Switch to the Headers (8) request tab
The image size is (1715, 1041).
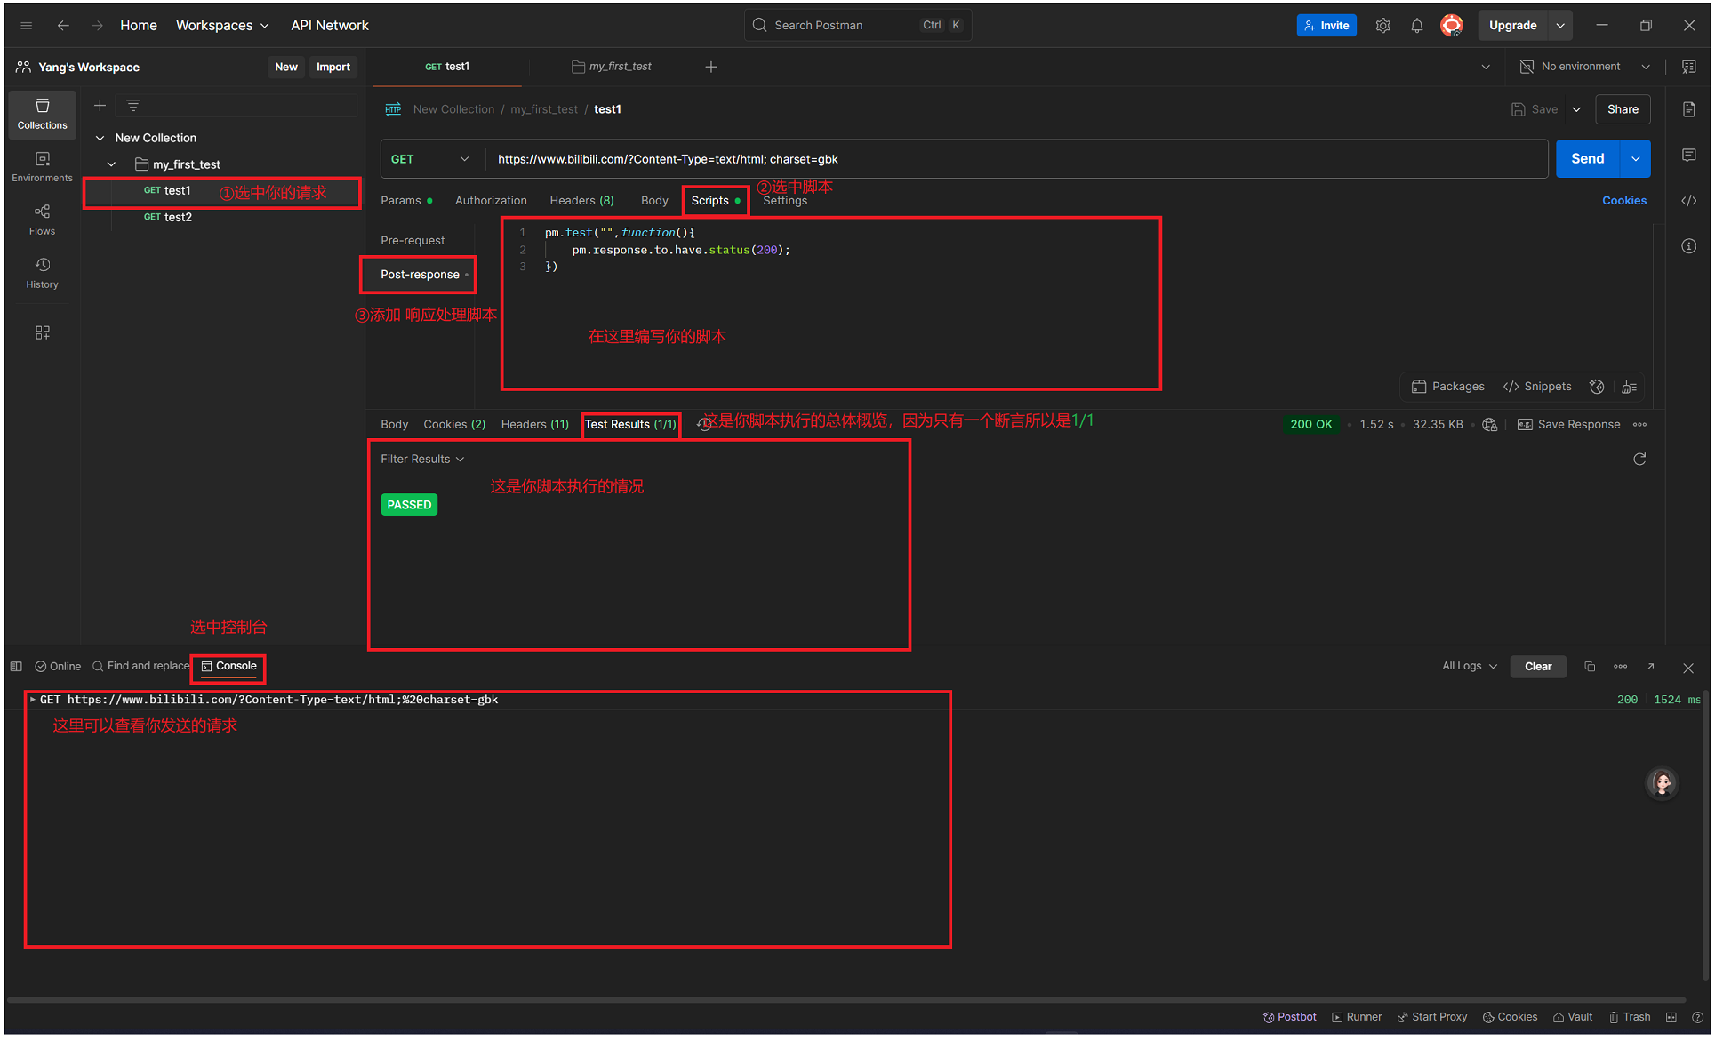pos(581,201)
